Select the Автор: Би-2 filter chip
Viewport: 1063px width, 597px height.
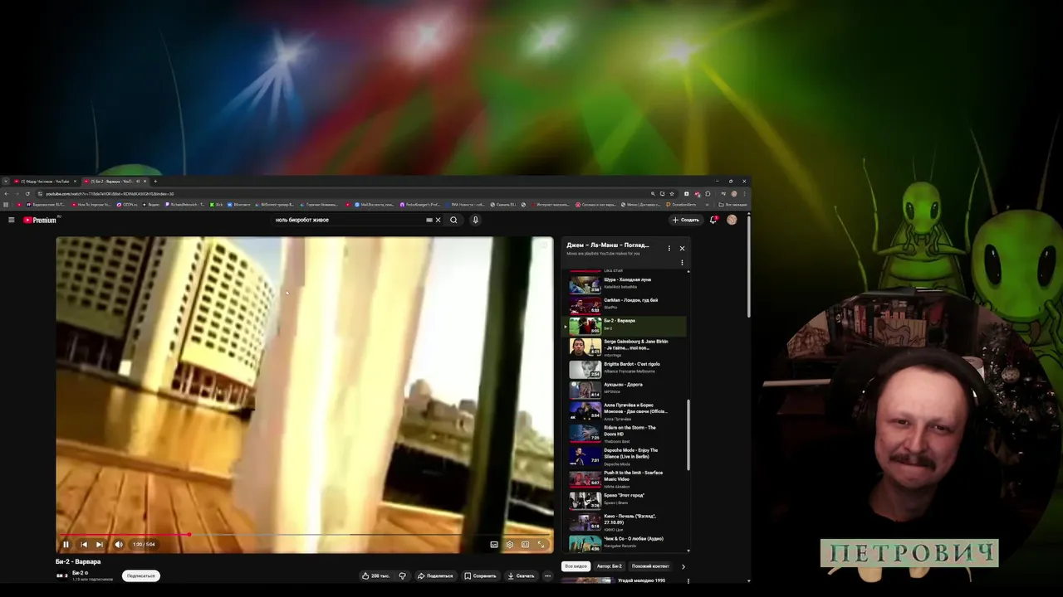click(610, 566)
